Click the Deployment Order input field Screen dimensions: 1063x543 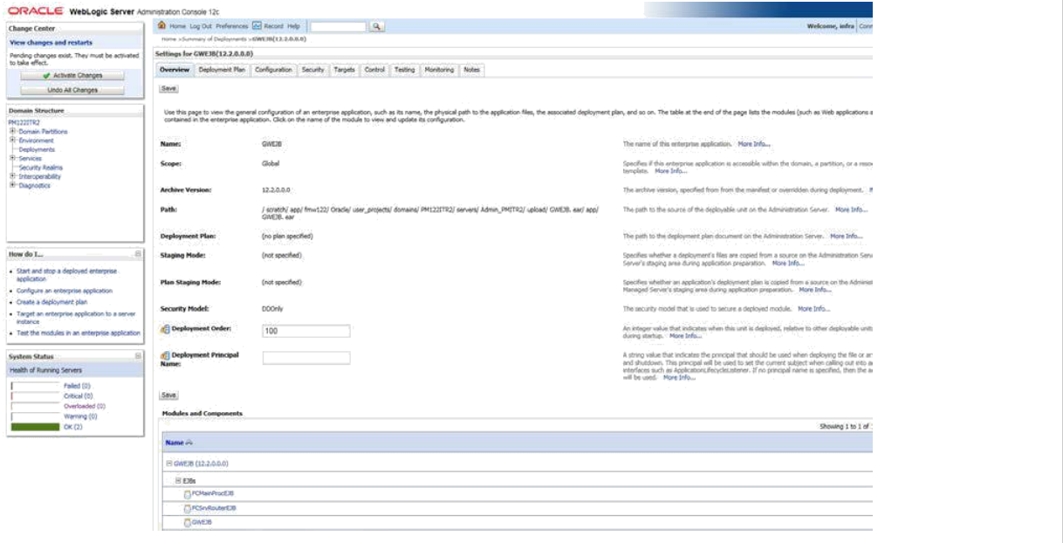pyautogui.click(x=306, y=331)
